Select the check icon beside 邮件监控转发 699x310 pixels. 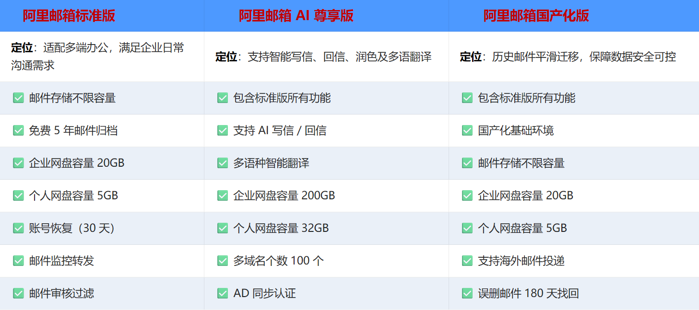[18, 261]
